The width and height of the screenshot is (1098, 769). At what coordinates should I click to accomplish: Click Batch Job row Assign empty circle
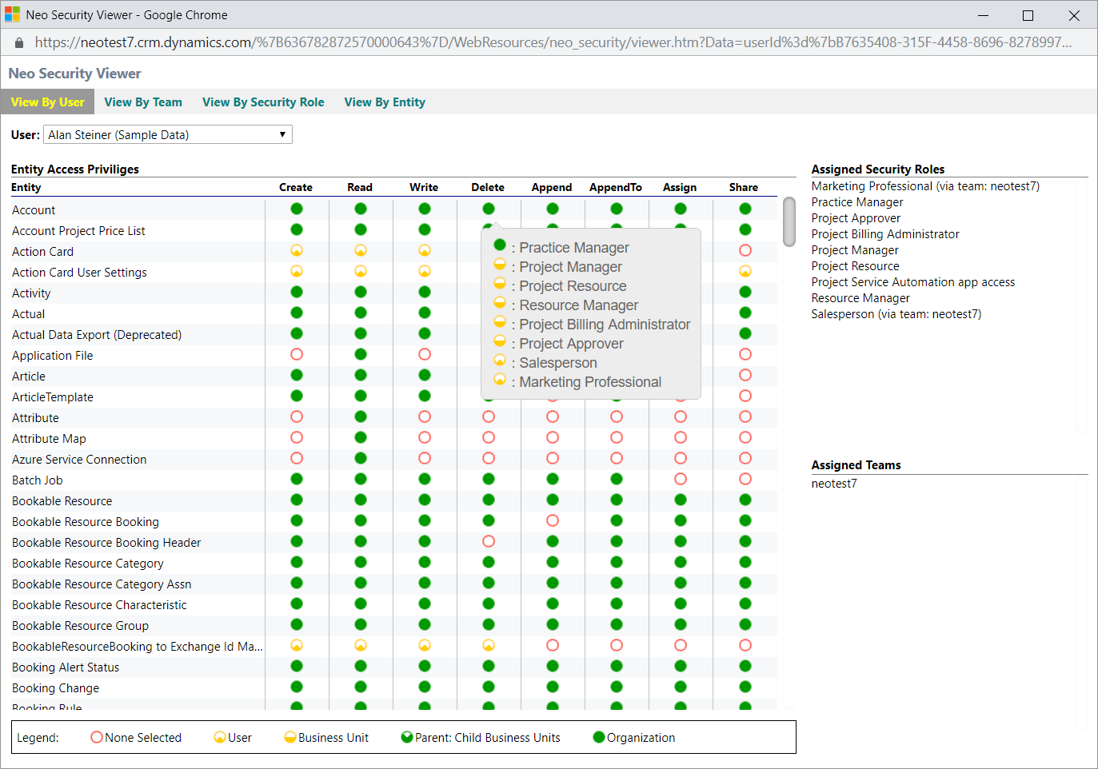tap(681, 479)
